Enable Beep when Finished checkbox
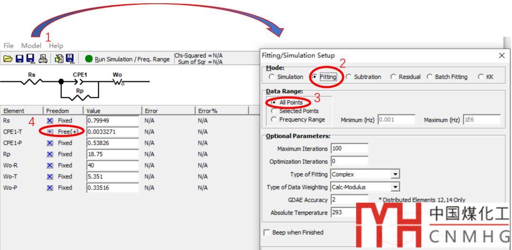The width and height of the screenshot is (512, 250). point(267,233)
